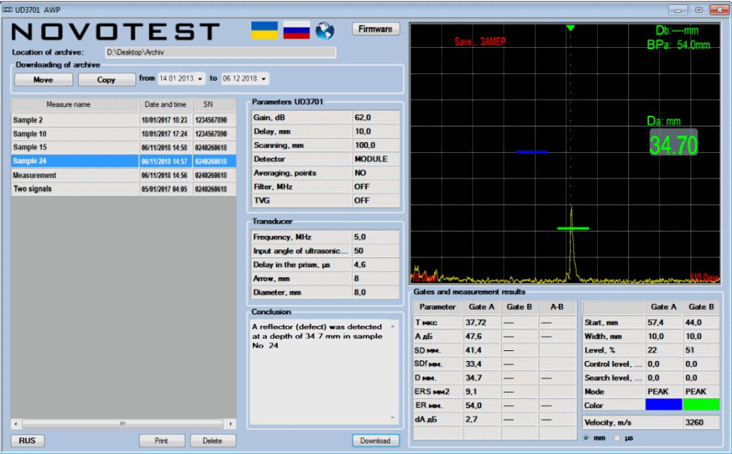The width and height of the screenshot is (732, 454).
Task: Select the 'Two signals' measurement row
Action: 124,189
